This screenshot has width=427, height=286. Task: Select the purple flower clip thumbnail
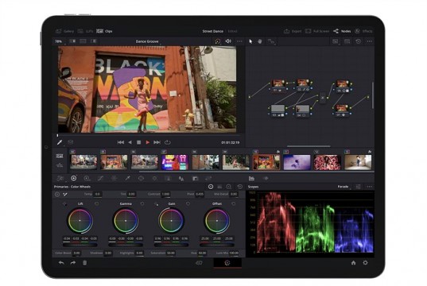pos(297,162)
